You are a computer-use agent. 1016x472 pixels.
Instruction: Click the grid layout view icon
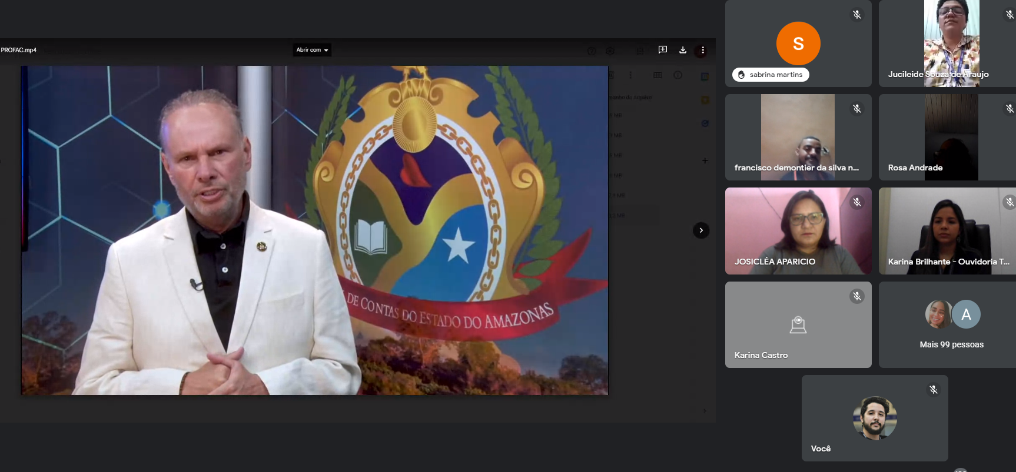coord(658,75)
